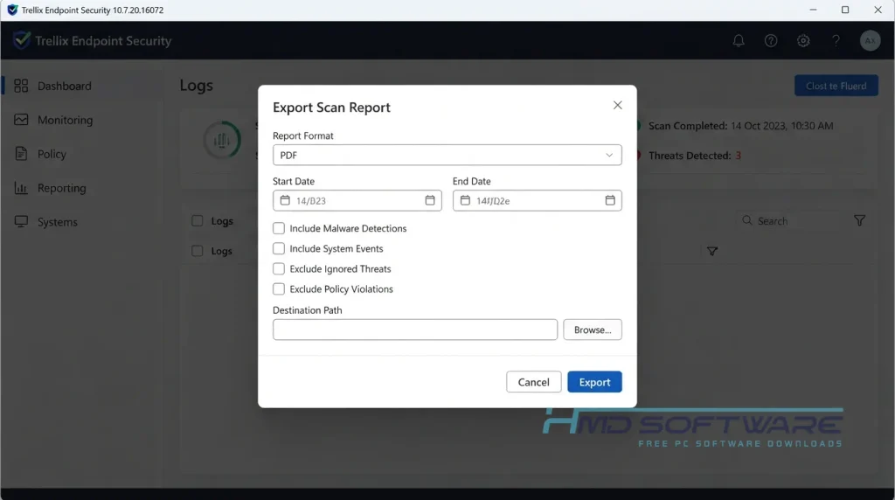Screen dimensions: 895x500
Task: Open the AX user avatar
Action: [870, 41]
